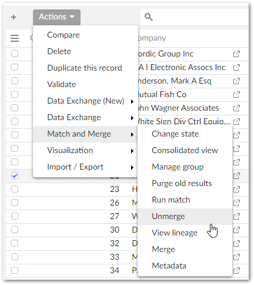Screen dimensions: 254x285
Task: Open Nordic Group Inc record in new view
Action: 236,54
